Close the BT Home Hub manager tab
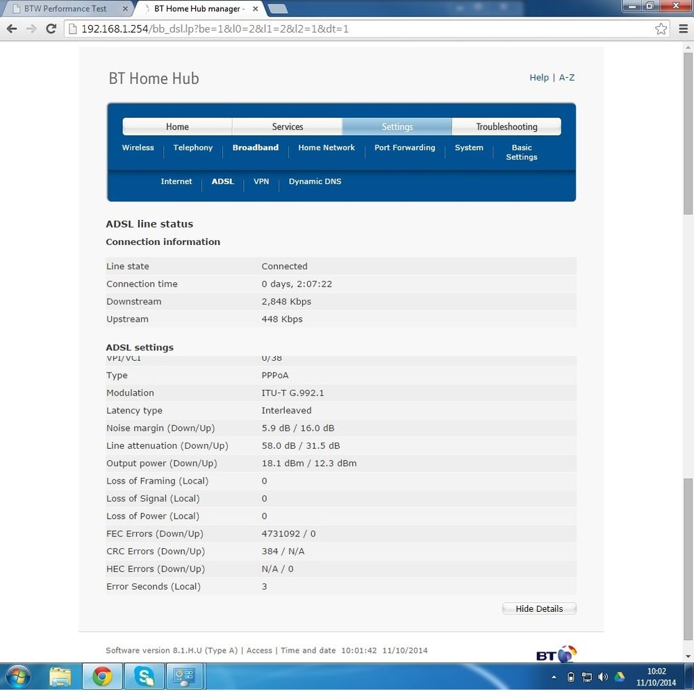The image size is (694, 691). tap(256, 8)
